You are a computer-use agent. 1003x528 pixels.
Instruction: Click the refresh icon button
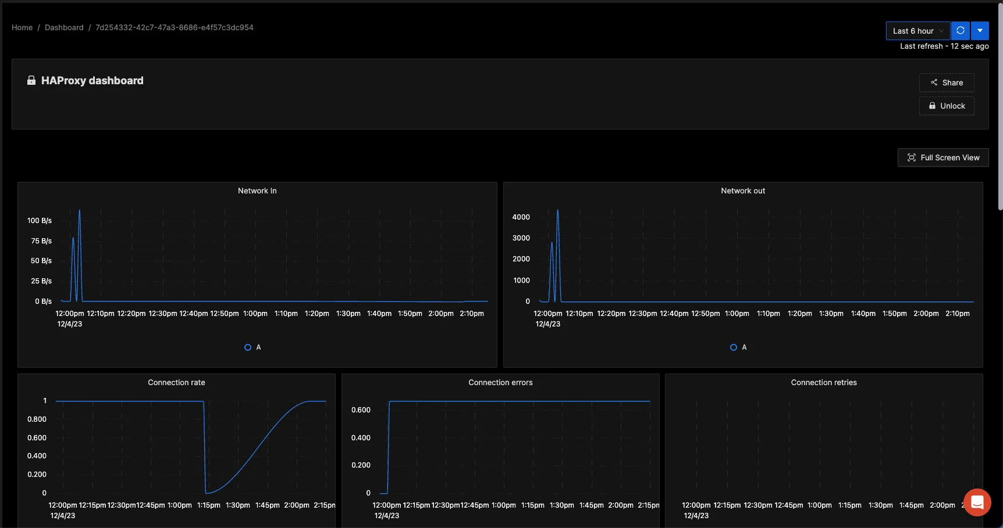click(x=961, y=31)
